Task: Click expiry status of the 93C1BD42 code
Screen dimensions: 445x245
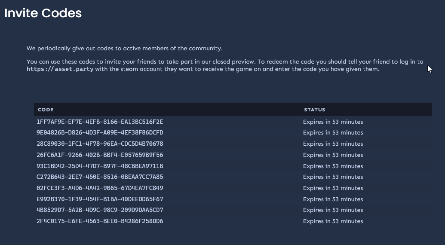Action: (333, 166)
